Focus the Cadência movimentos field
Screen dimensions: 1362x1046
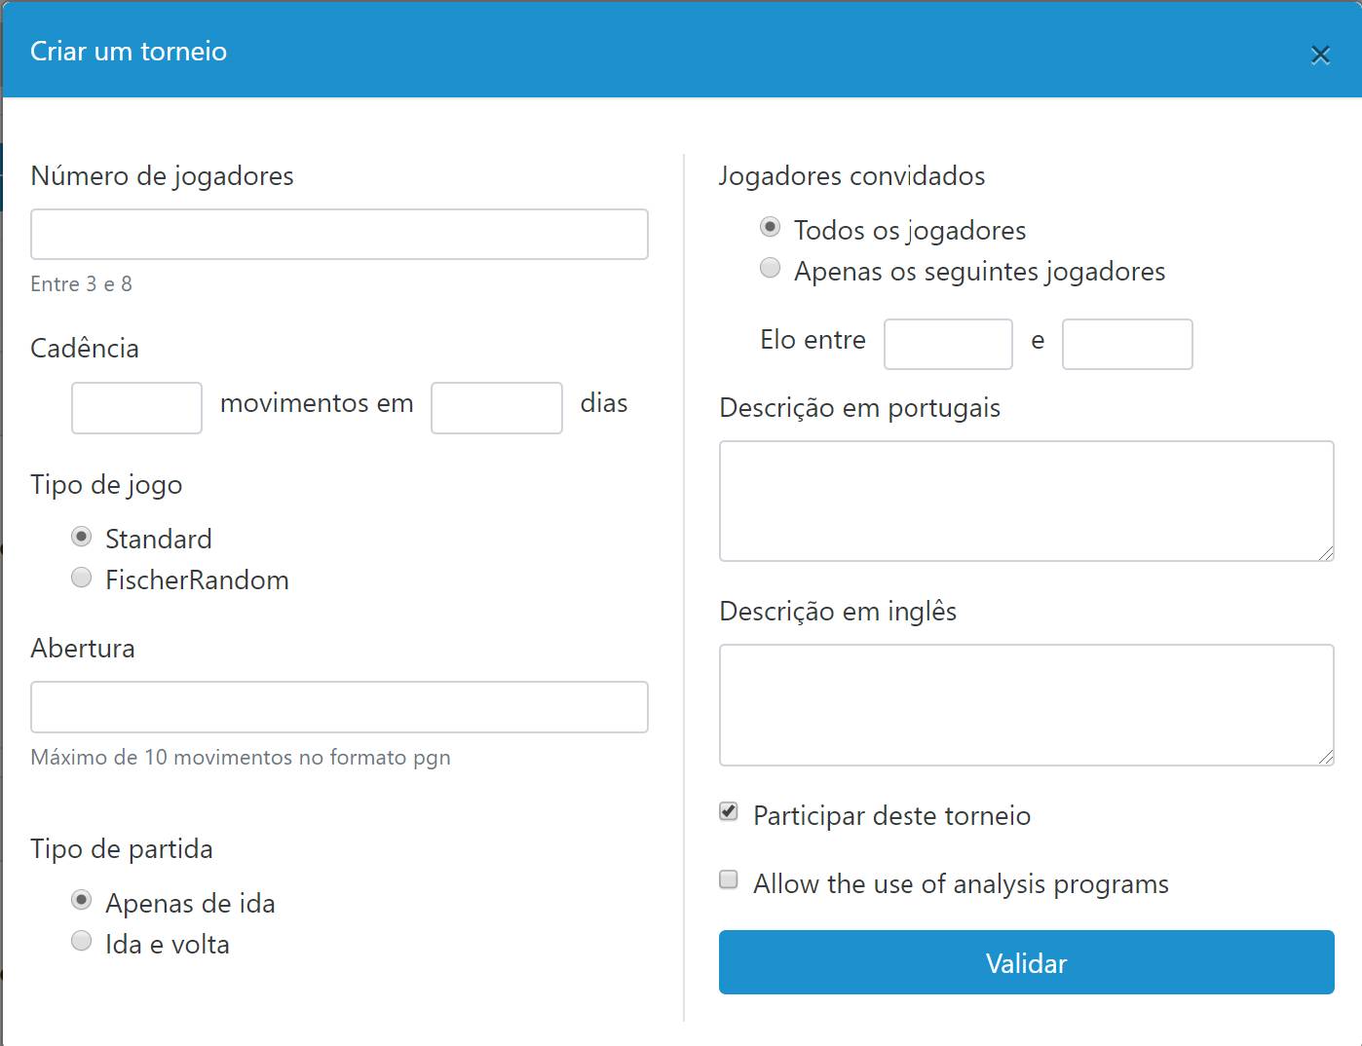point(136,407)
